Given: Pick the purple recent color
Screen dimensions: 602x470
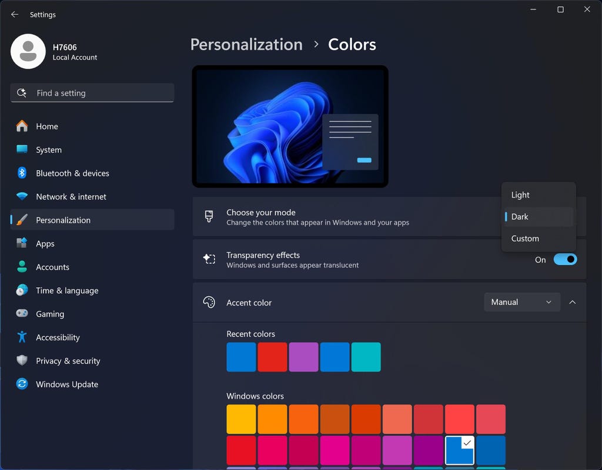Looking at the screenshot, I should (304, 357).
